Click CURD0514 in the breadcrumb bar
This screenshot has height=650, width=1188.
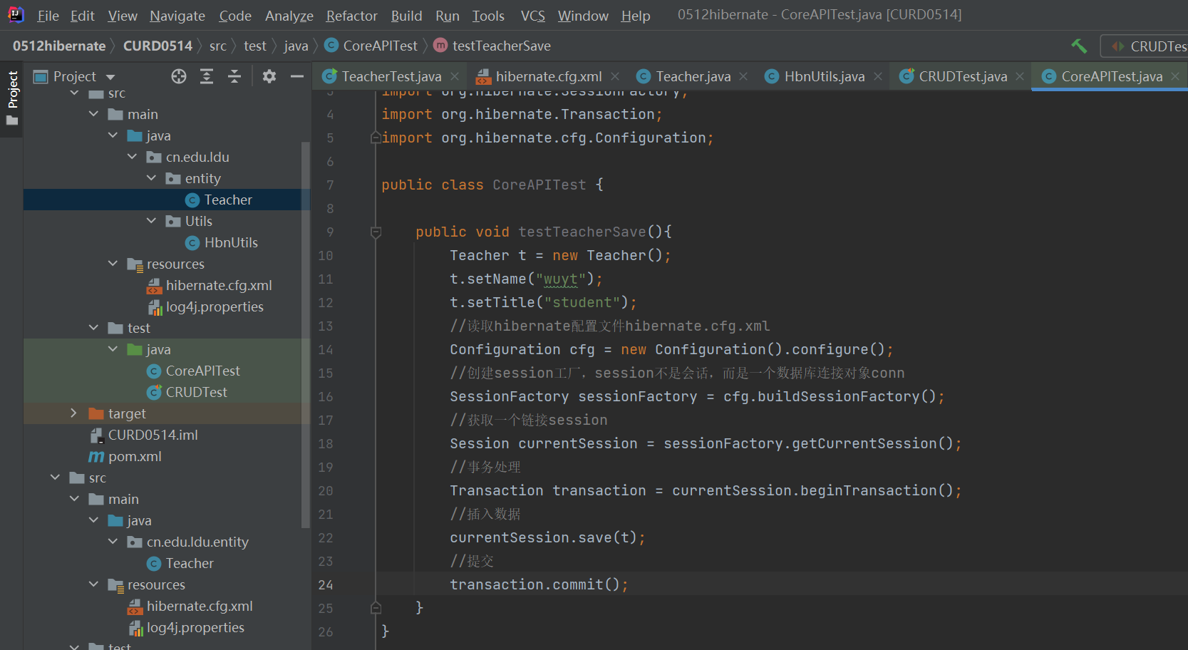(x=157, y=46)
